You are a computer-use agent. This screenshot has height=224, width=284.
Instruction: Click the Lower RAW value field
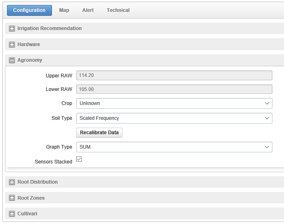click(174, 89)
